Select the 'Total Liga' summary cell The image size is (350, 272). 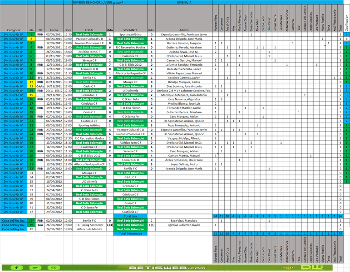[130, 216]
